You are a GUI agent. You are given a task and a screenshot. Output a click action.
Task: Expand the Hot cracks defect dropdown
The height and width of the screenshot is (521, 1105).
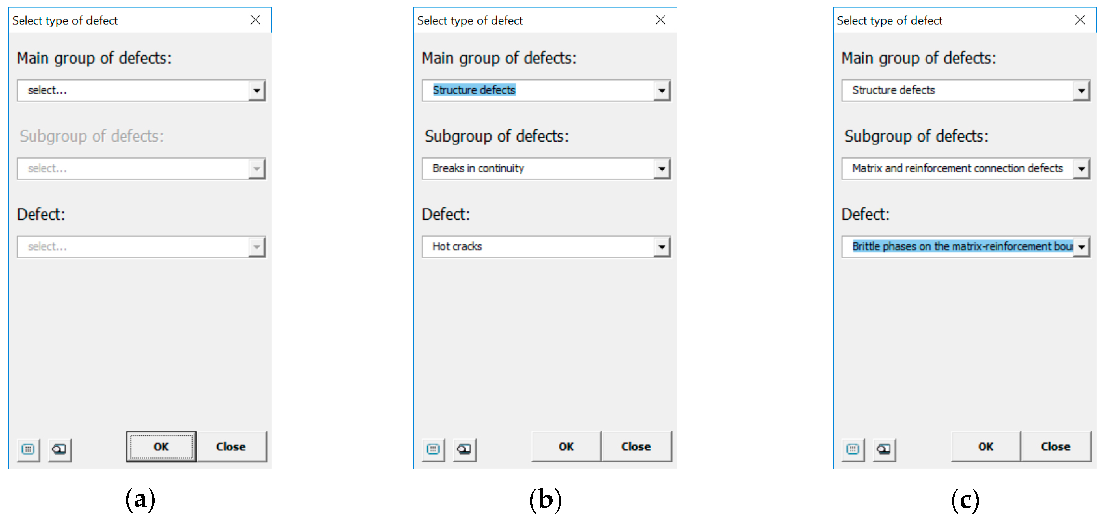(662, 247)
